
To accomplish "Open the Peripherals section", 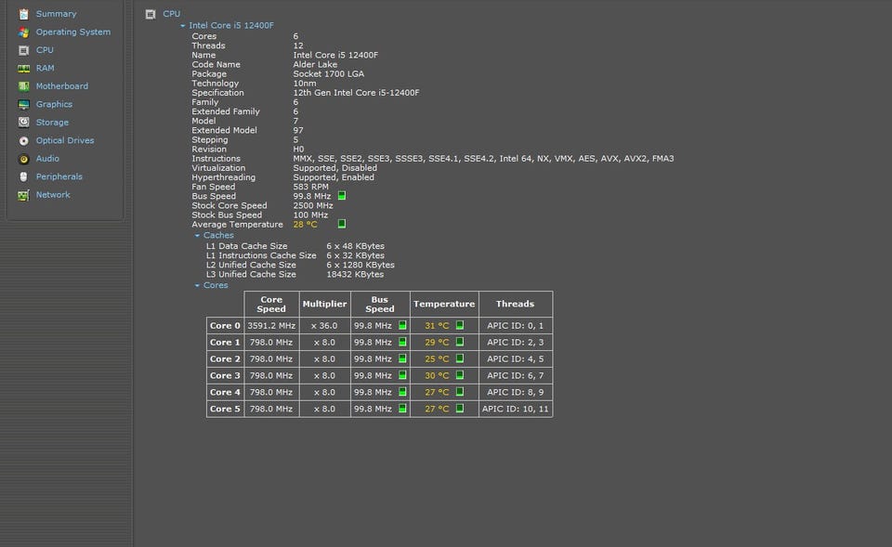I will click(59, 176).
